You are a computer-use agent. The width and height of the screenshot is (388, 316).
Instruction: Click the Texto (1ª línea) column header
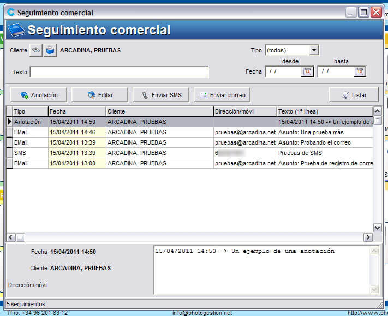[x=325, y=111]
